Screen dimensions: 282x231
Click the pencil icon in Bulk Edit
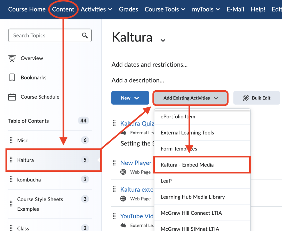click(x=246, y=98)
